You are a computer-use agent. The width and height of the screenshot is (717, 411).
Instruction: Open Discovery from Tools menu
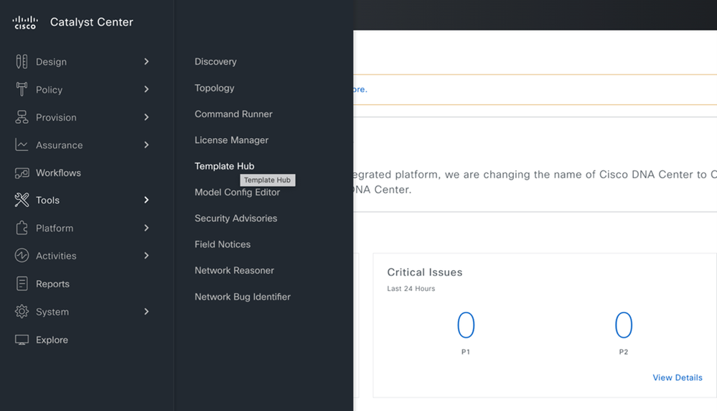pos(215,61)
